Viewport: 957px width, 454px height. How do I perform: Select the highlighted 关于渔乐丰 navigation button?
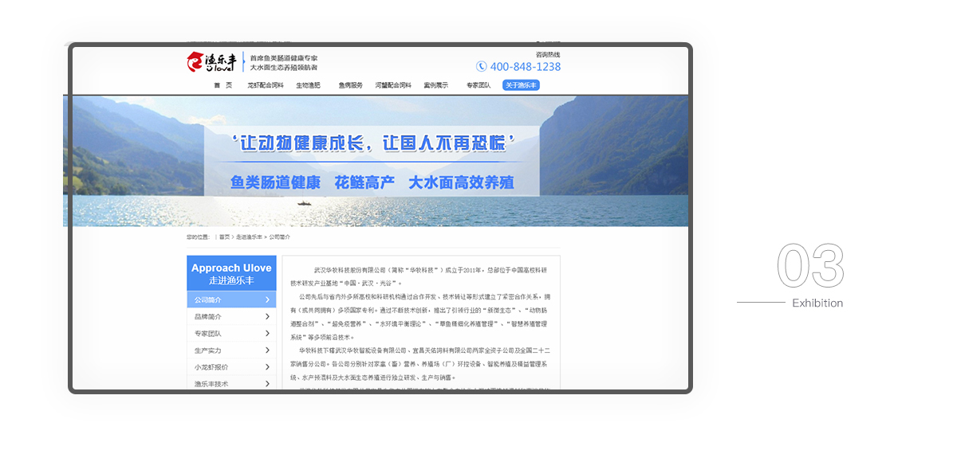tap(521, 85)
